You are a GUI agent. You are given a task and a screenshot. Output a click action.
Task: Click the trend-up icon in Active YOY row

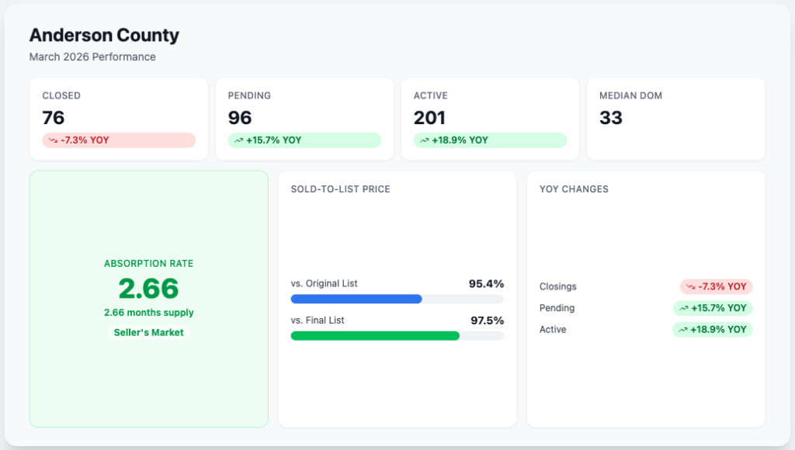tap(683, 330)
